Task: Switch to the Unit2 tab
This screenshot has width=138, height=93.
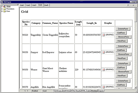Action: point(28,5)
